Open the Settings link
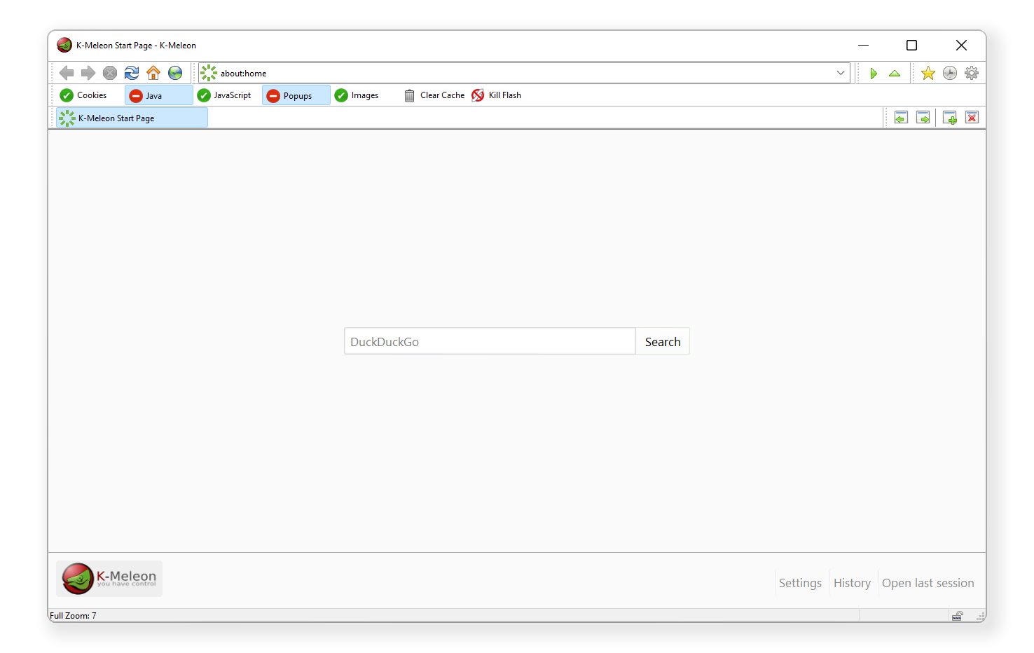Image resolution: width=1034 pixels, height=653 pixels. pos(800,583)
